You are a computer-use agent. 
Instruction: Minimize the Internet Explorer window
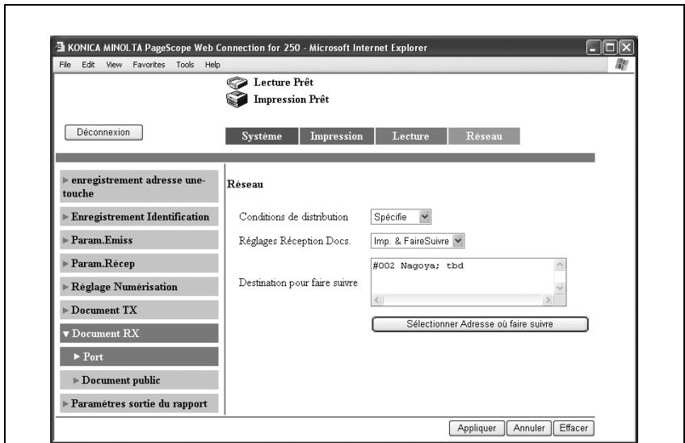[x=593, y=47]
